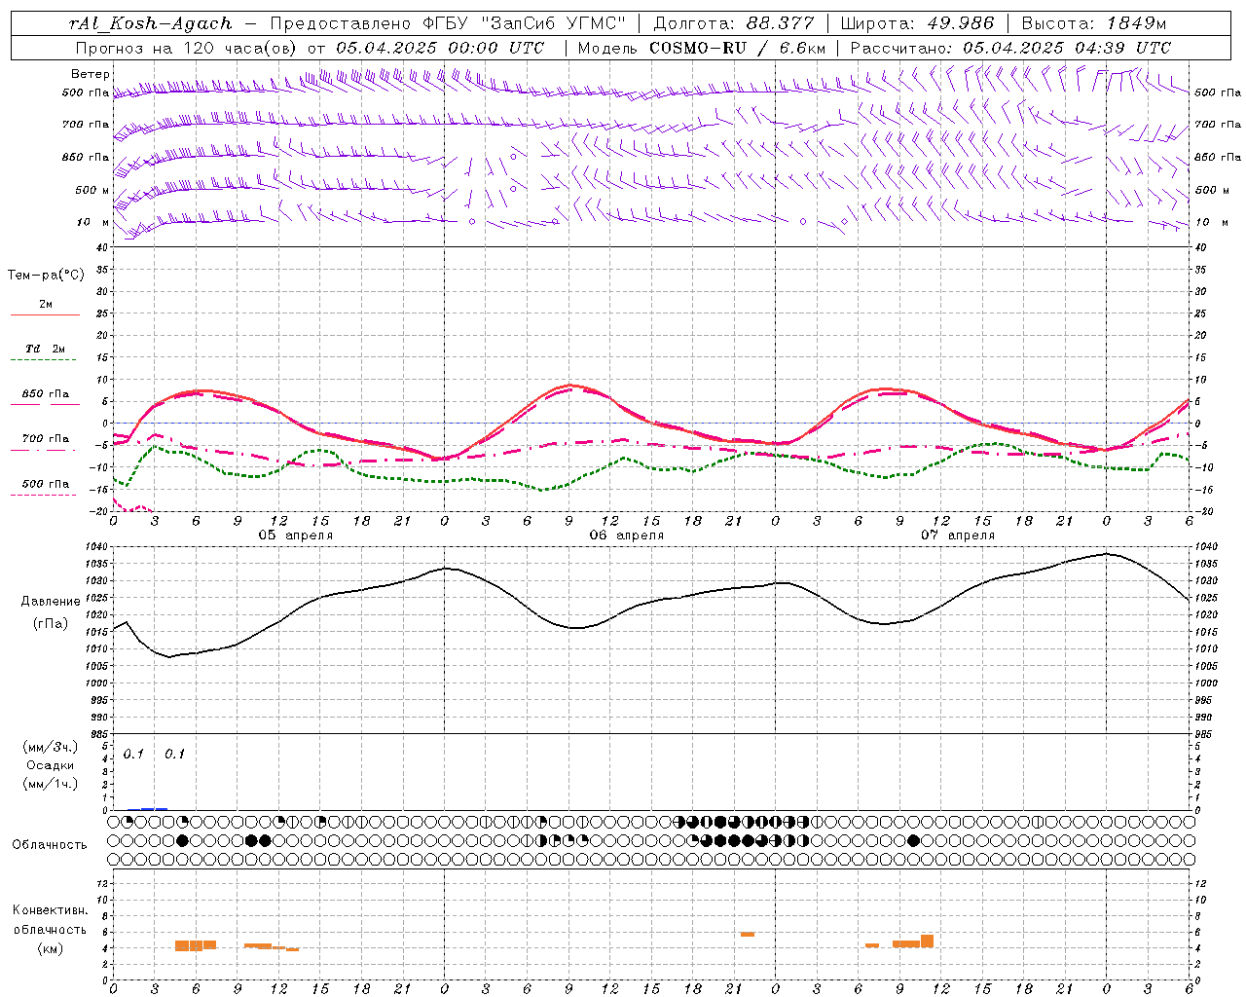Image resolution: width=1246 pixels, height=997 pixels.
Task: Click the tallest orange convective bar on 07 апреля
Action: (927, 941)
